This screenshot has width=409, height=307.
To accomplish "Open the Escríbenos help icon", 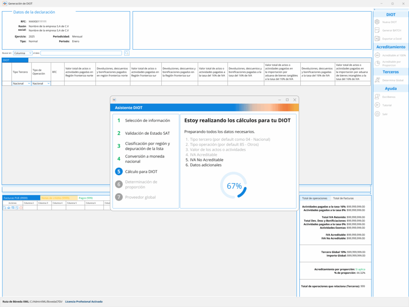I will [x=377, y=97].
